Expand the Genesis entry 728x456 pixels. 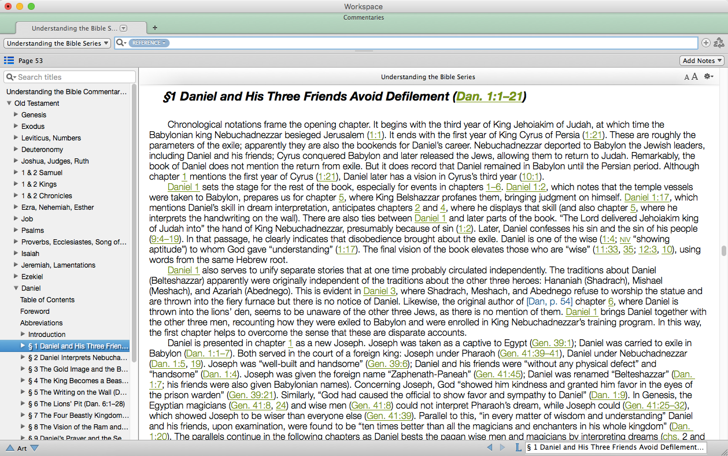(x=16, y=114)
